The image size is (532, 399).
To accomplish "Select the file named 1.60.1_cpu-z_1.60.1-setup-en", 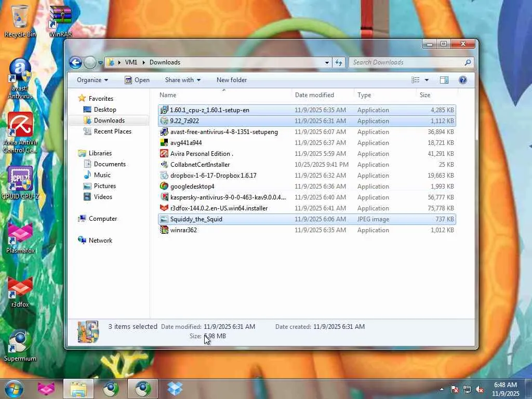I will coord(307,110).
